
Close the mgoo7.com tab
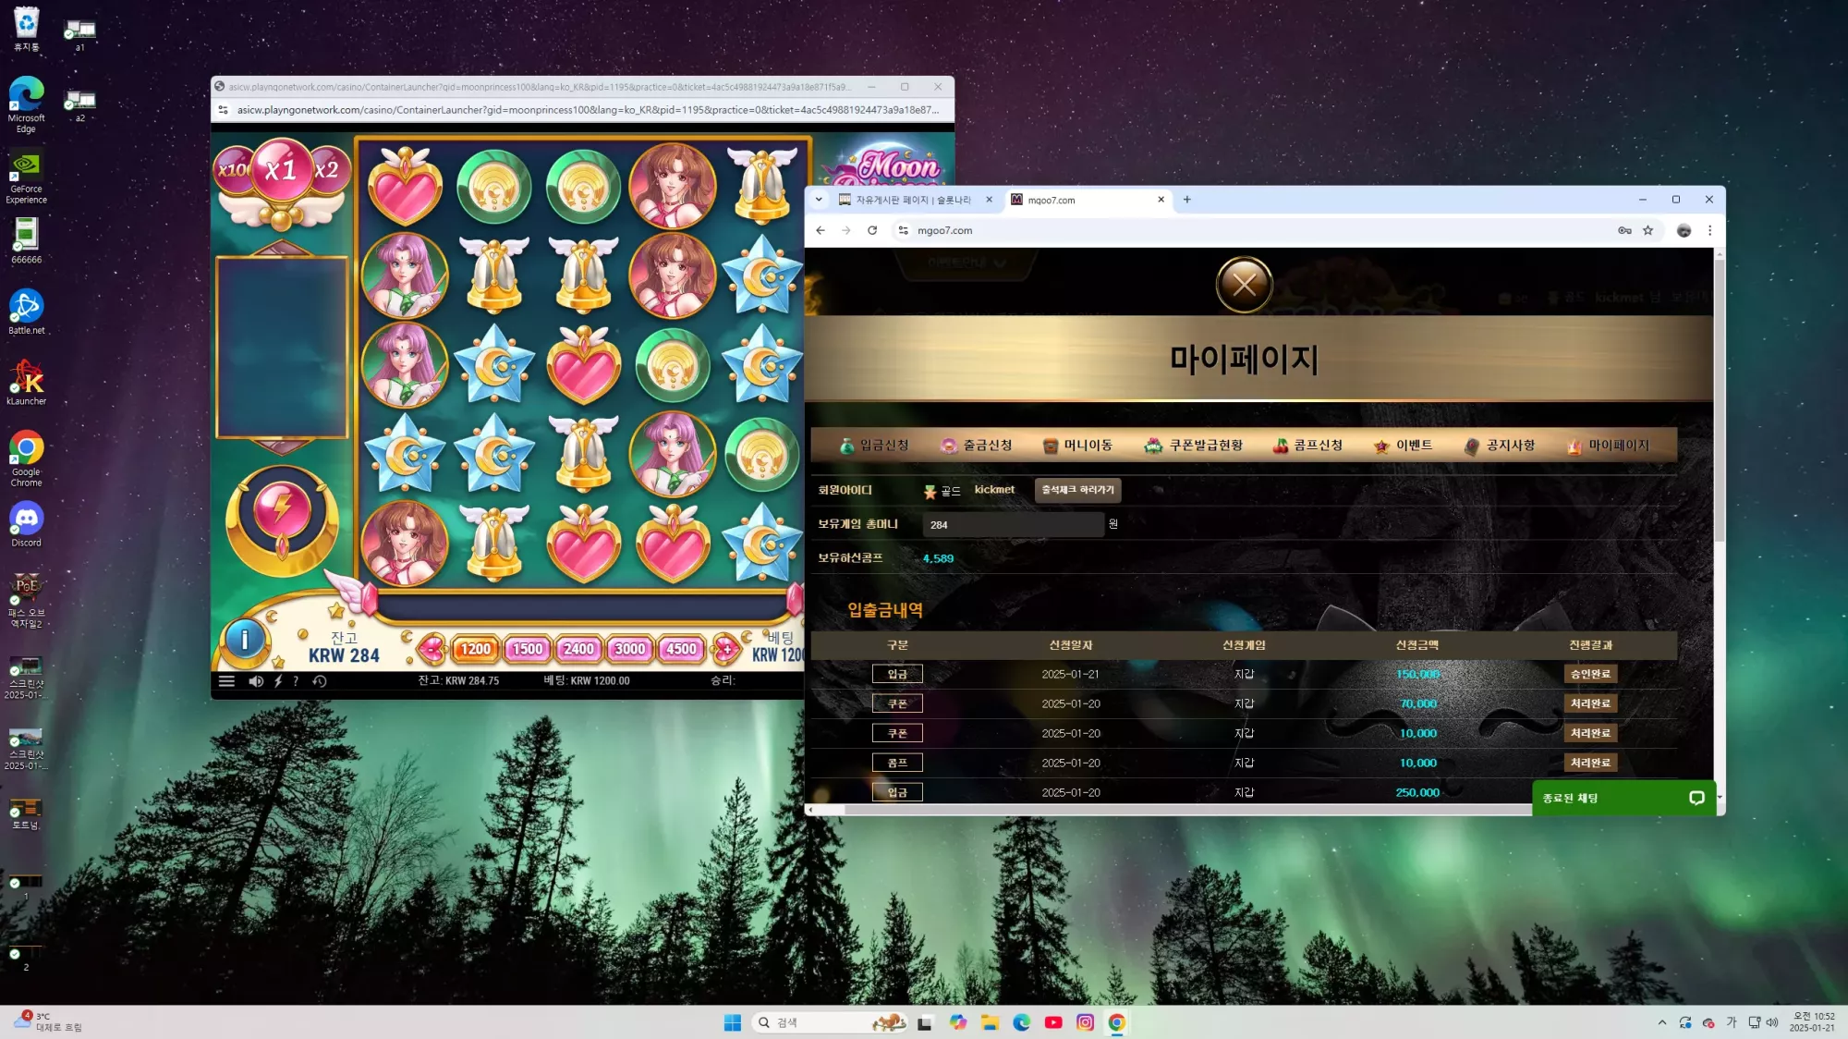click(1161, 200)
